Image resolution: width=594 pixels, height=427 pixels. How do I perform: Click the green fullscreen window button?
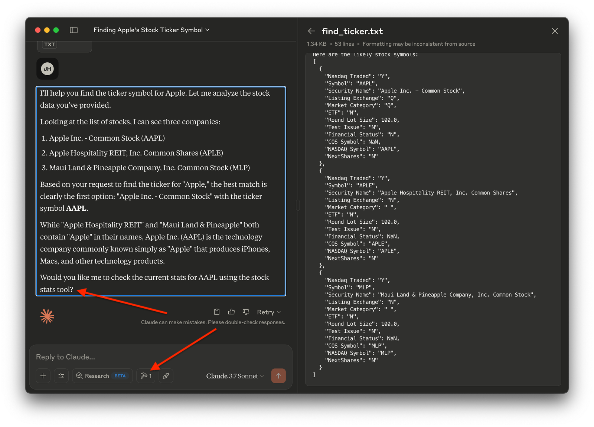(x=56, y=30)
